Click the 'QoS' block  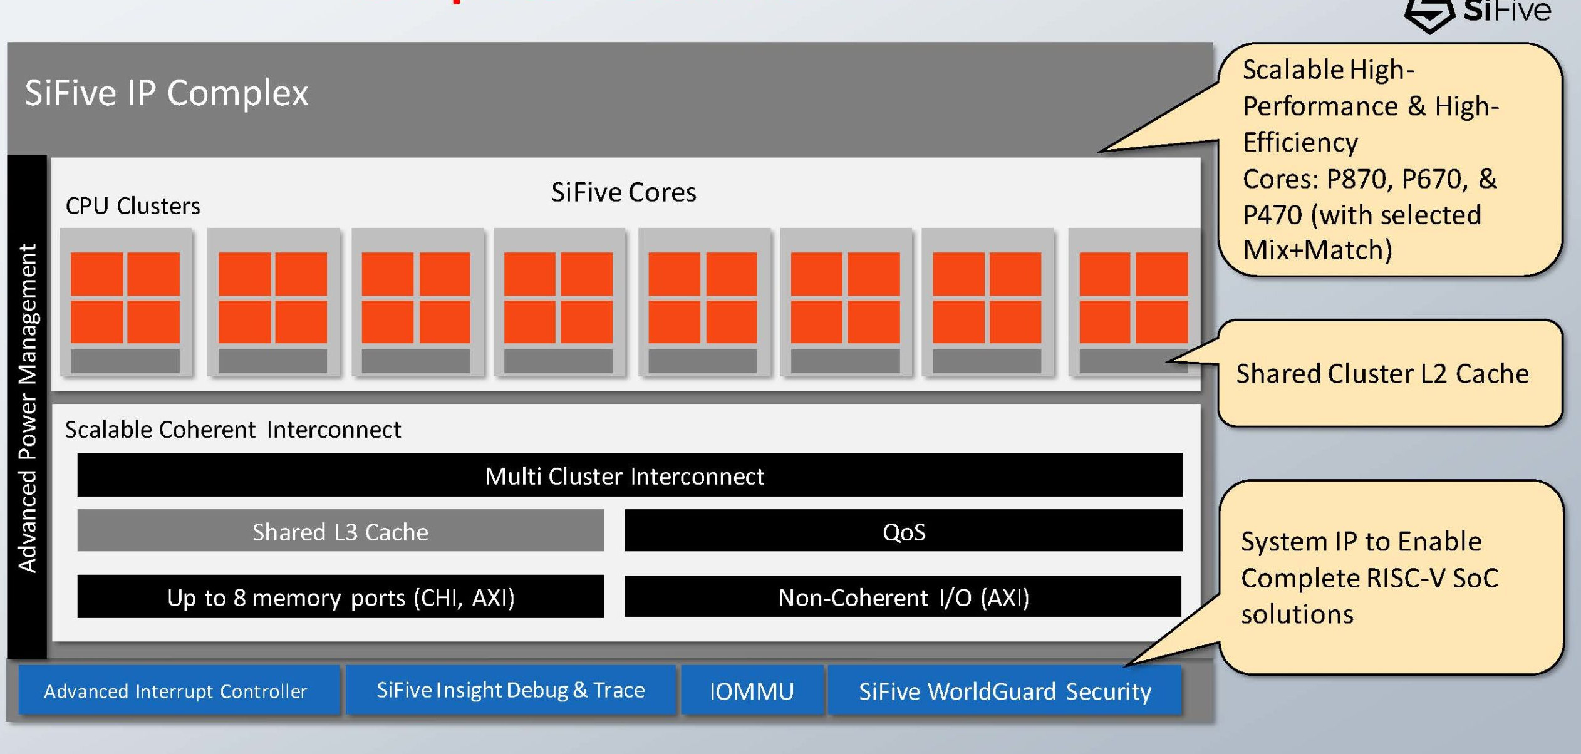click(x=903, y=531)
